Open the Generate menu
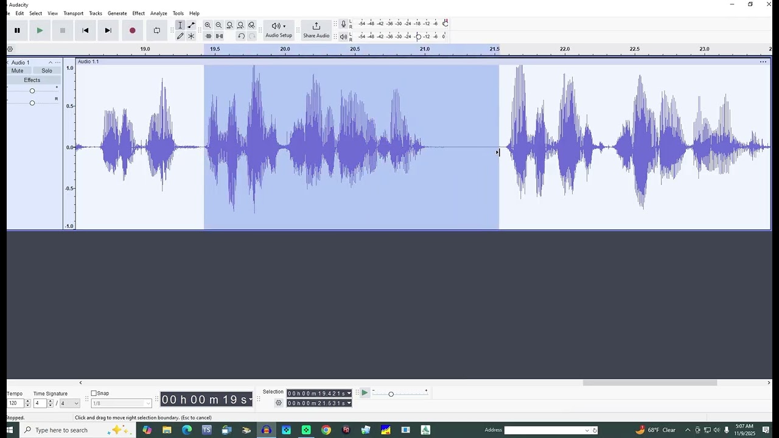The width and height of the screenshot is (779, 438). click(x=117, y=13)
